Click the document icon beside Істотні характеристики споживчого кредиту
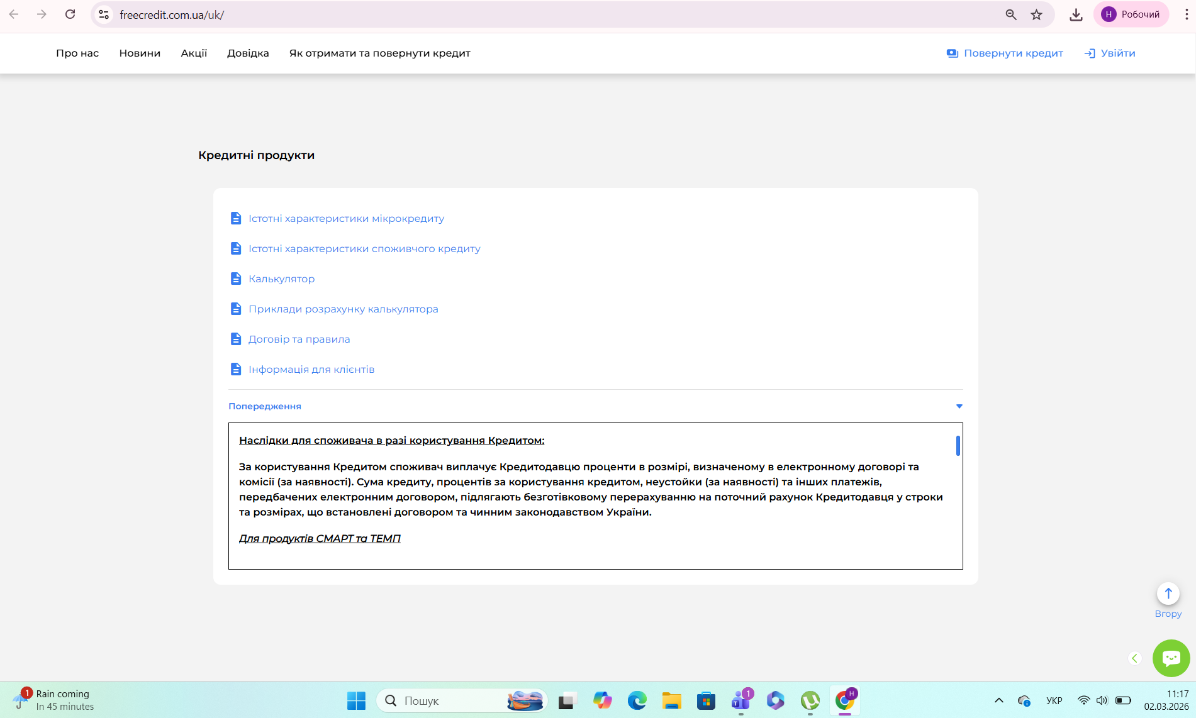The image size is (1196, 718). click(x=236, y=248)
